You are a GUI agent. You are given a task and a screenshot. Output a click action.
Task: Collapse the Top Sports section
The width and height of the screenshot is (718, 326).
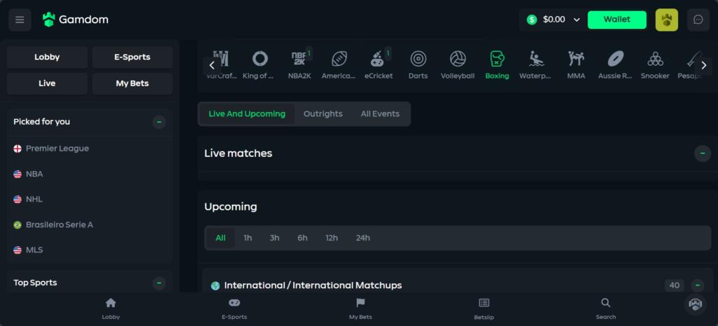(x=159, y=283)
